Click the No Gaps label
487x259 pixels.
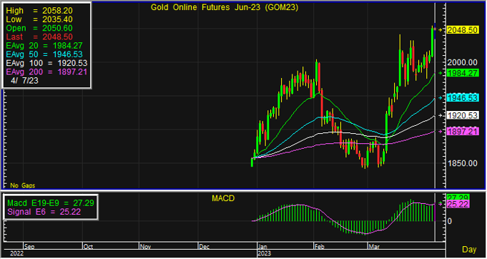(23, 186)
